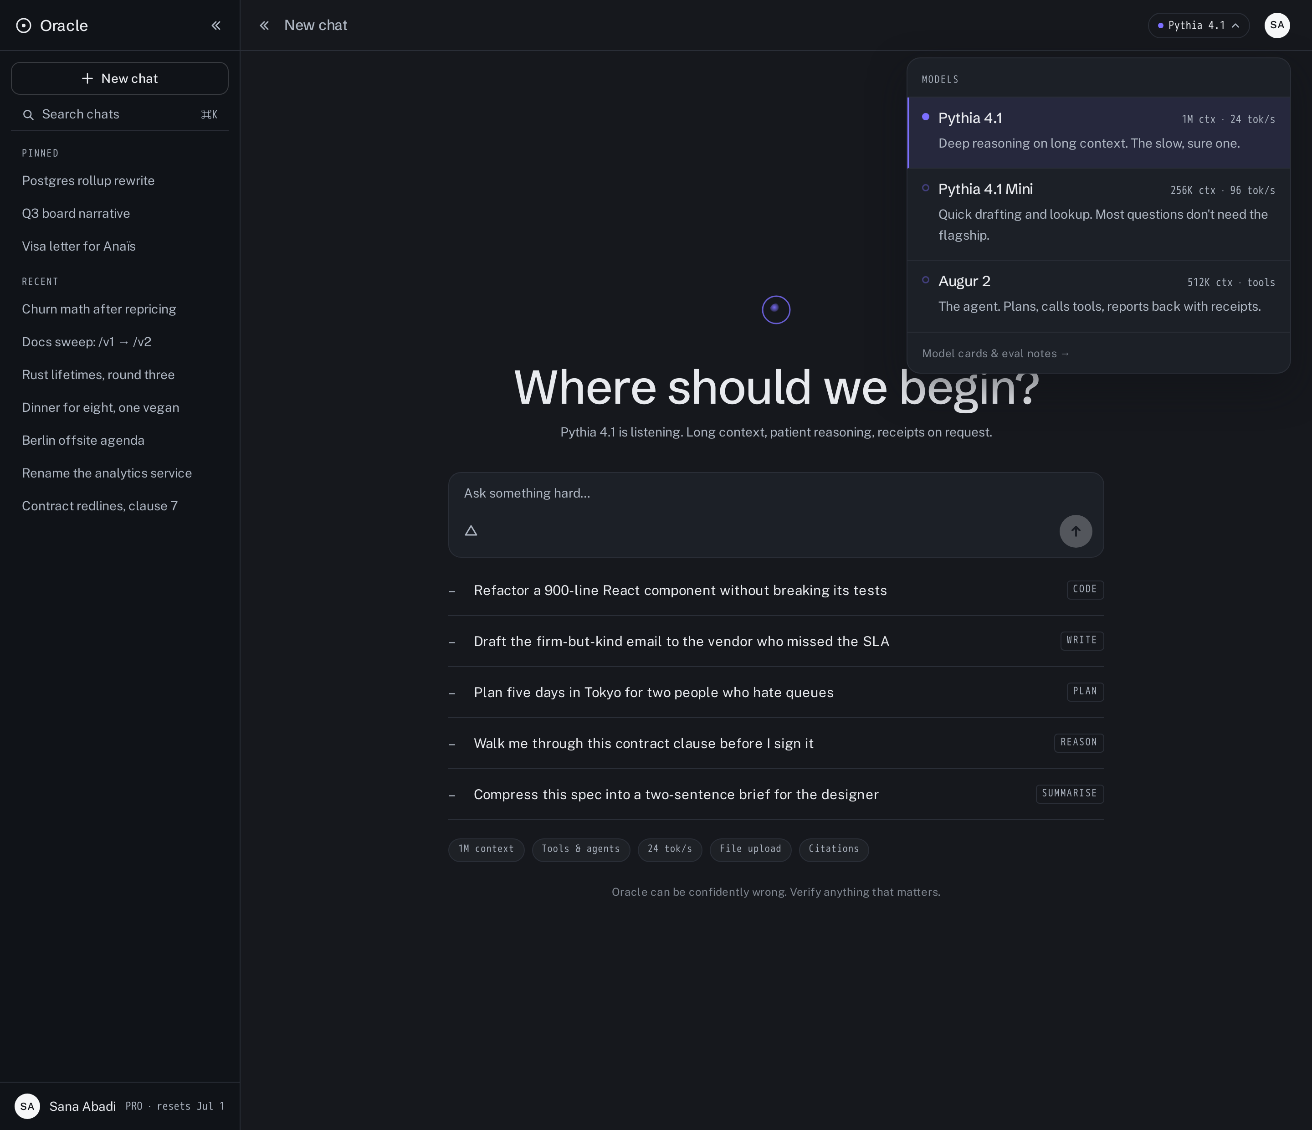Start a New chat from sidebar button
1312x1130 pixels.
point(120,78)
